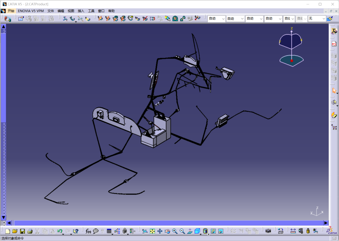This screenshot has width=339, height=241.
Task: Click the What's This help icon
Action: pos(75,231)
